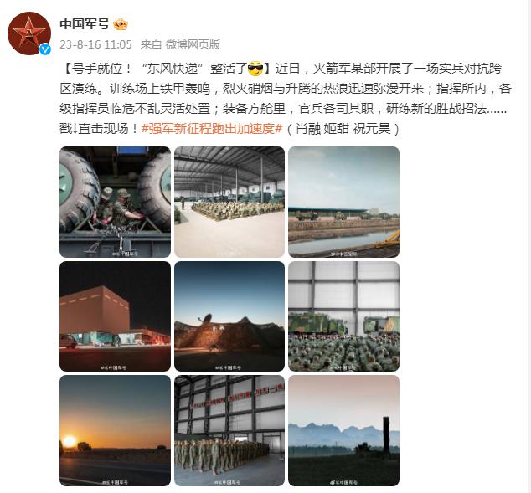
Task: View sunset photo with vehicle silhouette
Action: coord(115,431)
